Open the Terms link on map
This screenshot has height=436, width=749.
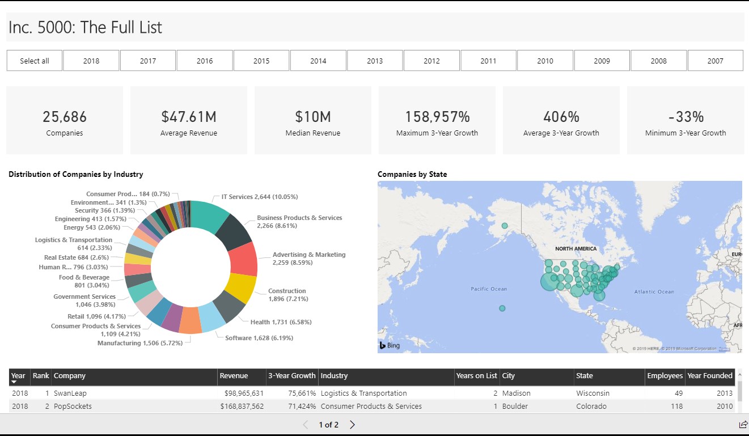point(725,349)
